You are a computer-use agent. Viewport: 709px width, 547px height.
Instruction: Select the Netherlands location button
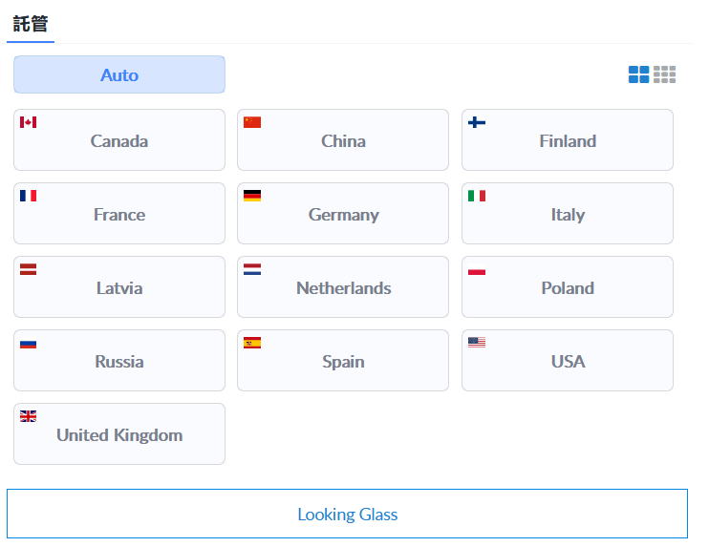click(x=343, y=286)
